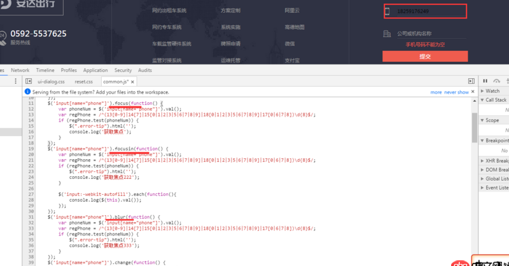Open the three-dot navigator menu
Image resolution: width=509 pixels, height=266 pixels.
coord(15,81)
